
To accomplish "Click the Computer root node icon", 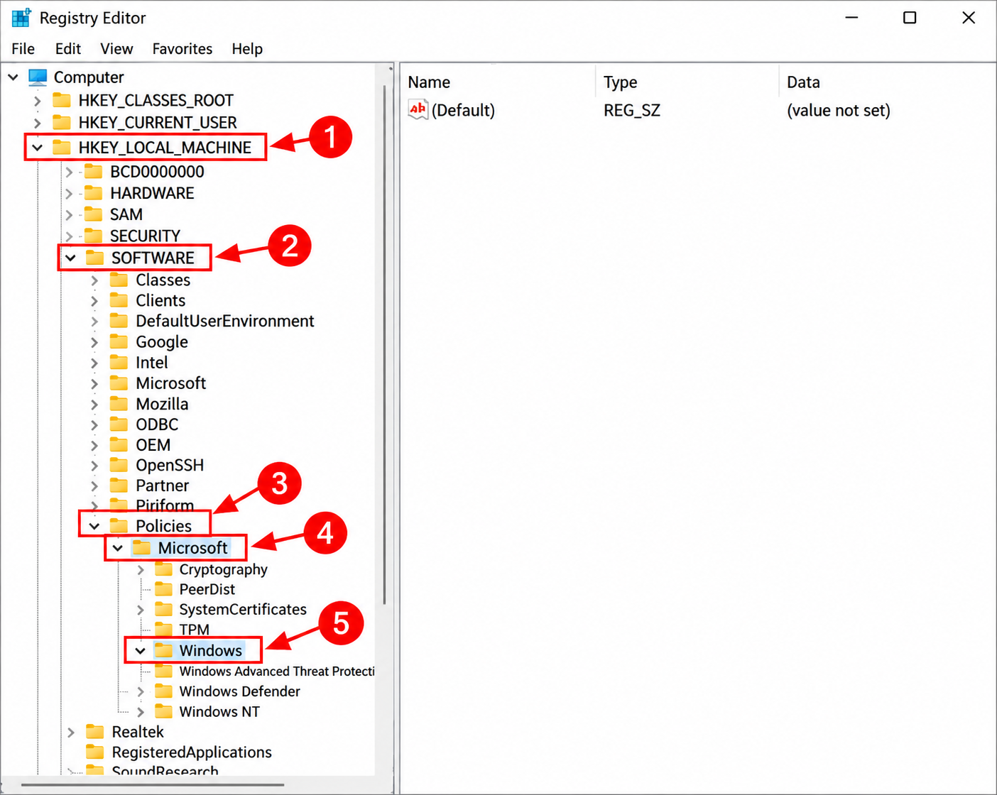I will point(38,77).
